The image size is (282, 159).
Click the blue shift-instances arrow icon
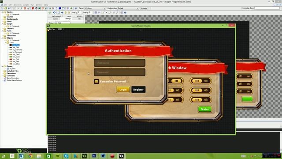62,12
